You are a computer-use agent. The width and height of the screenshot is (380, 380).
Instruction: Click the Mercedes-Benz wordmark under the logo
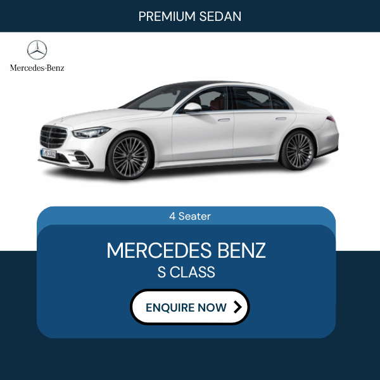coord(37,68)
